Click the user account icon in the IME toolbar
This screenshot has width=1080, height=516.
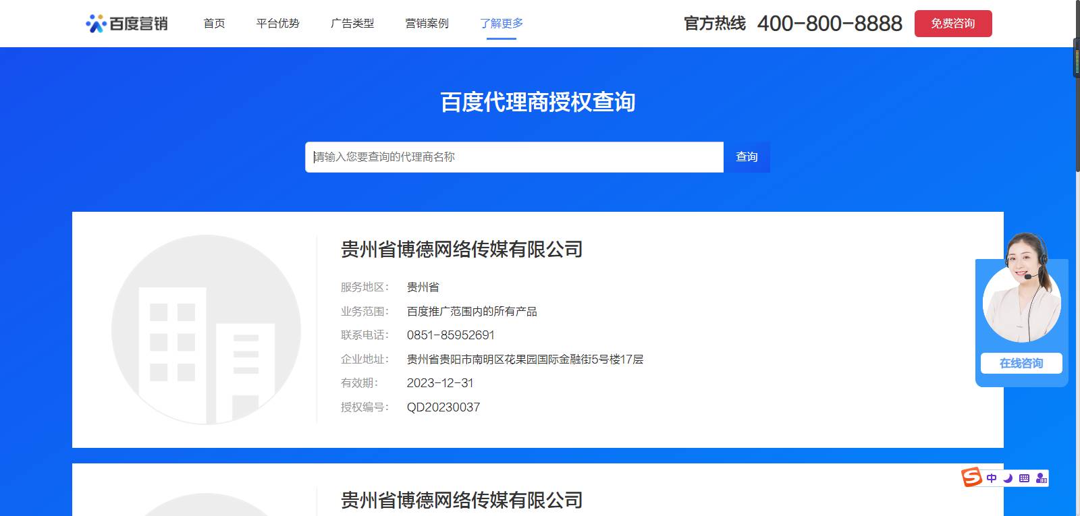pos(1041,478)
